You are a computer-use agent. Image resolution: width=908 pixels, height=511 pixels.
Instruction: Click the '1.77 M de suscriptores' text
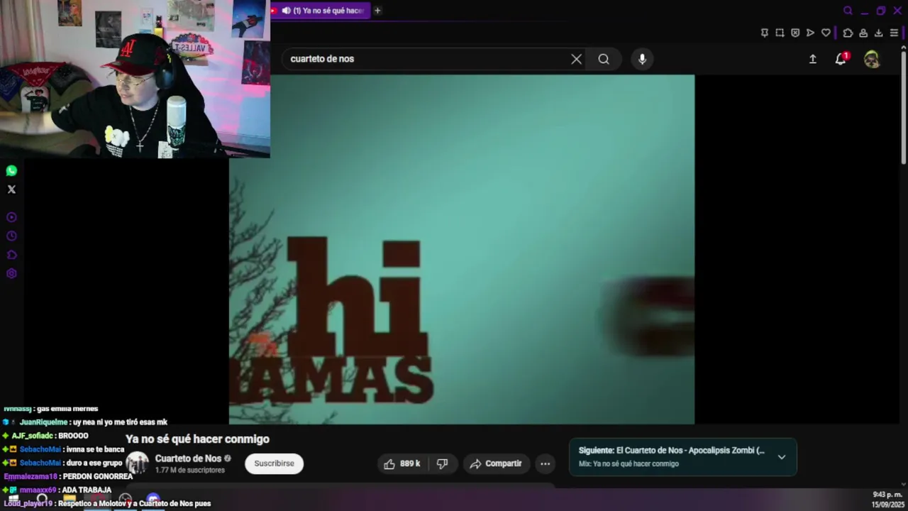click(x=190, y=470)
